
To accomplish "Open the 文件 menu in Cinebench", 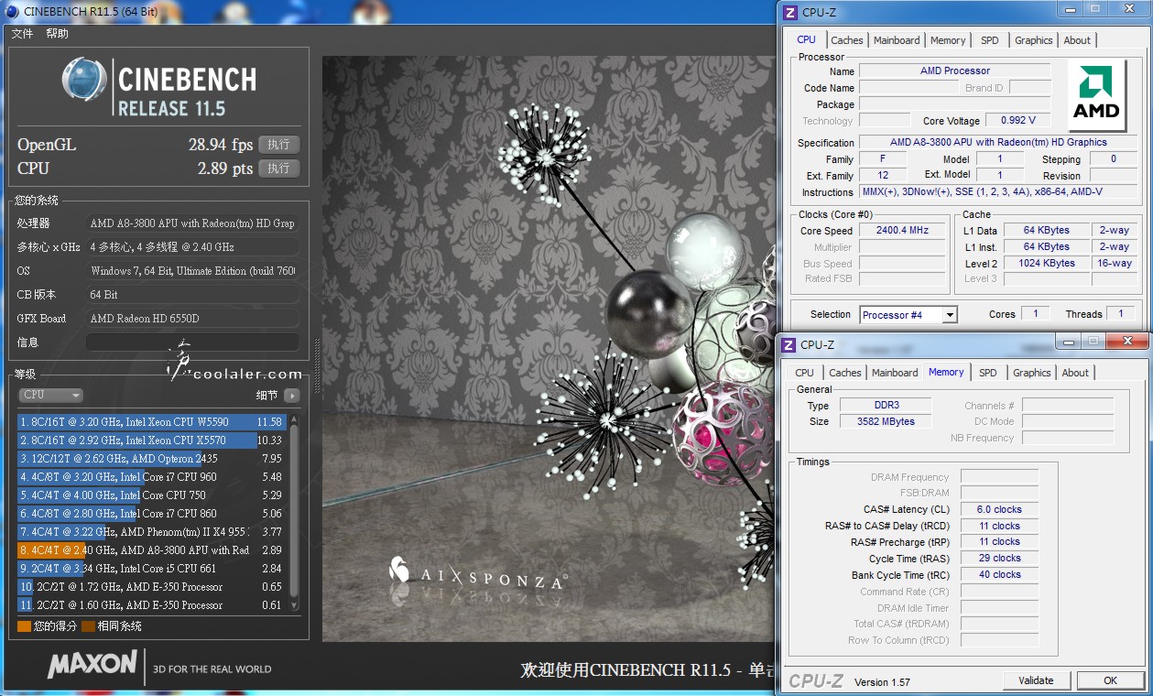I will tap(22, 34).
